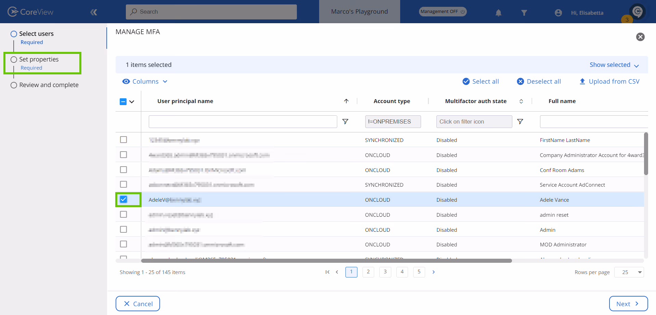Click the Next button
This screenshot has width=656, height=315.
[628, 303]
